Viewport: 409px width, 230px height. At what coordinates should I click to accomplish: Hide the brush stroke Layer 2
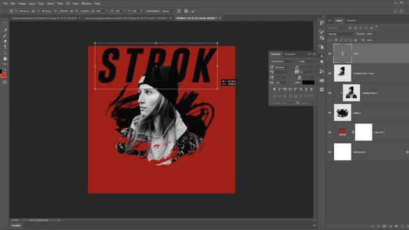click(x=330, y=113)
